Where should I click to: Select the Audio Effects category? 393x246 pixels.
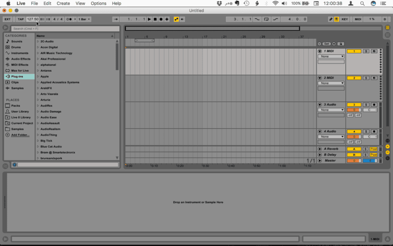[21, 59]
